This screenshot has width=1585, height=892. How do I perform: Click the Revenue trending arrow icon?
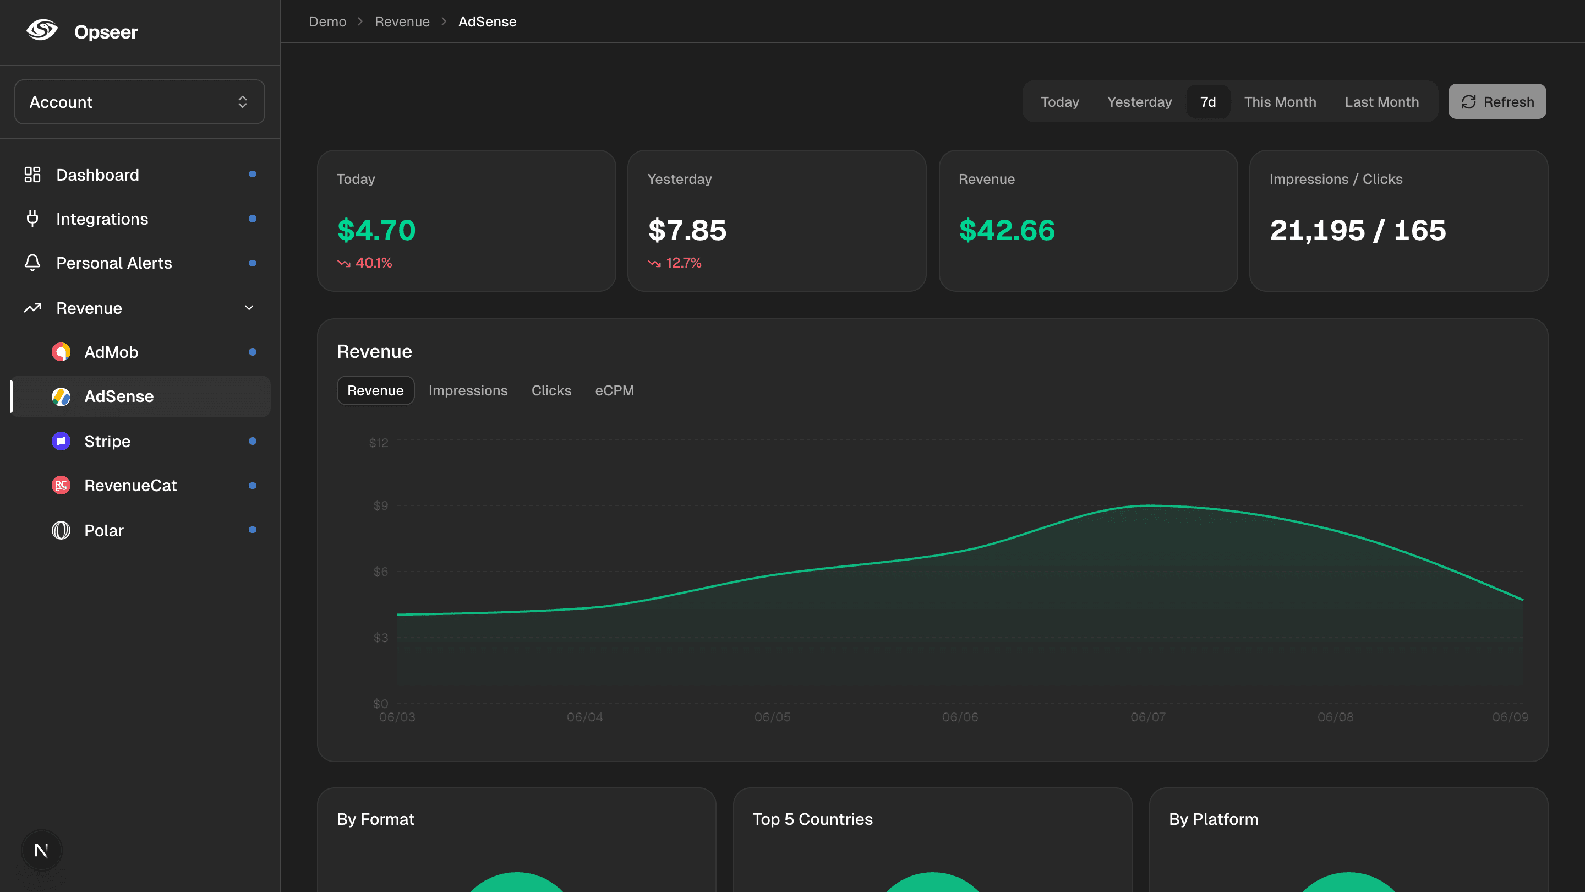(32, 308)
